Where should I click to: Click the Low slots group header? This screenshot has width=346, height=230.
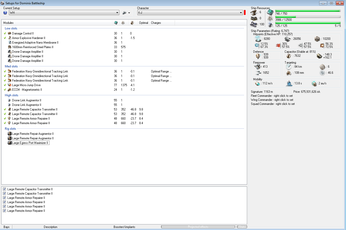(x=11, y=28)
